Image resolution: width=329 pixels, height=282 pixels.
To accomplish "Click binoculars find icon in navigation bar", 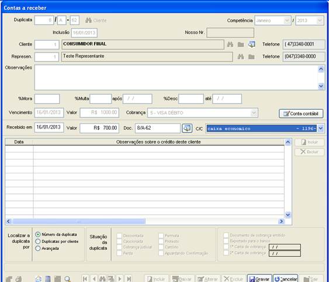I will 102,279.
